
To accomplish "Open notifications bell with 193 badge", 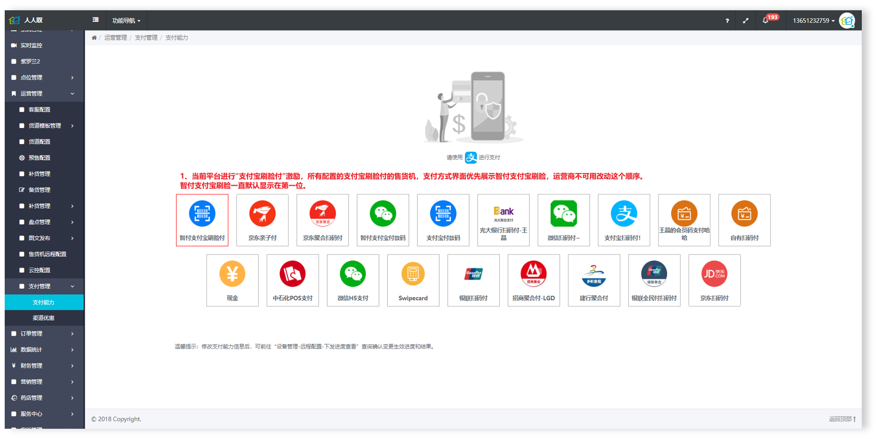I will (x=765, y=20).
